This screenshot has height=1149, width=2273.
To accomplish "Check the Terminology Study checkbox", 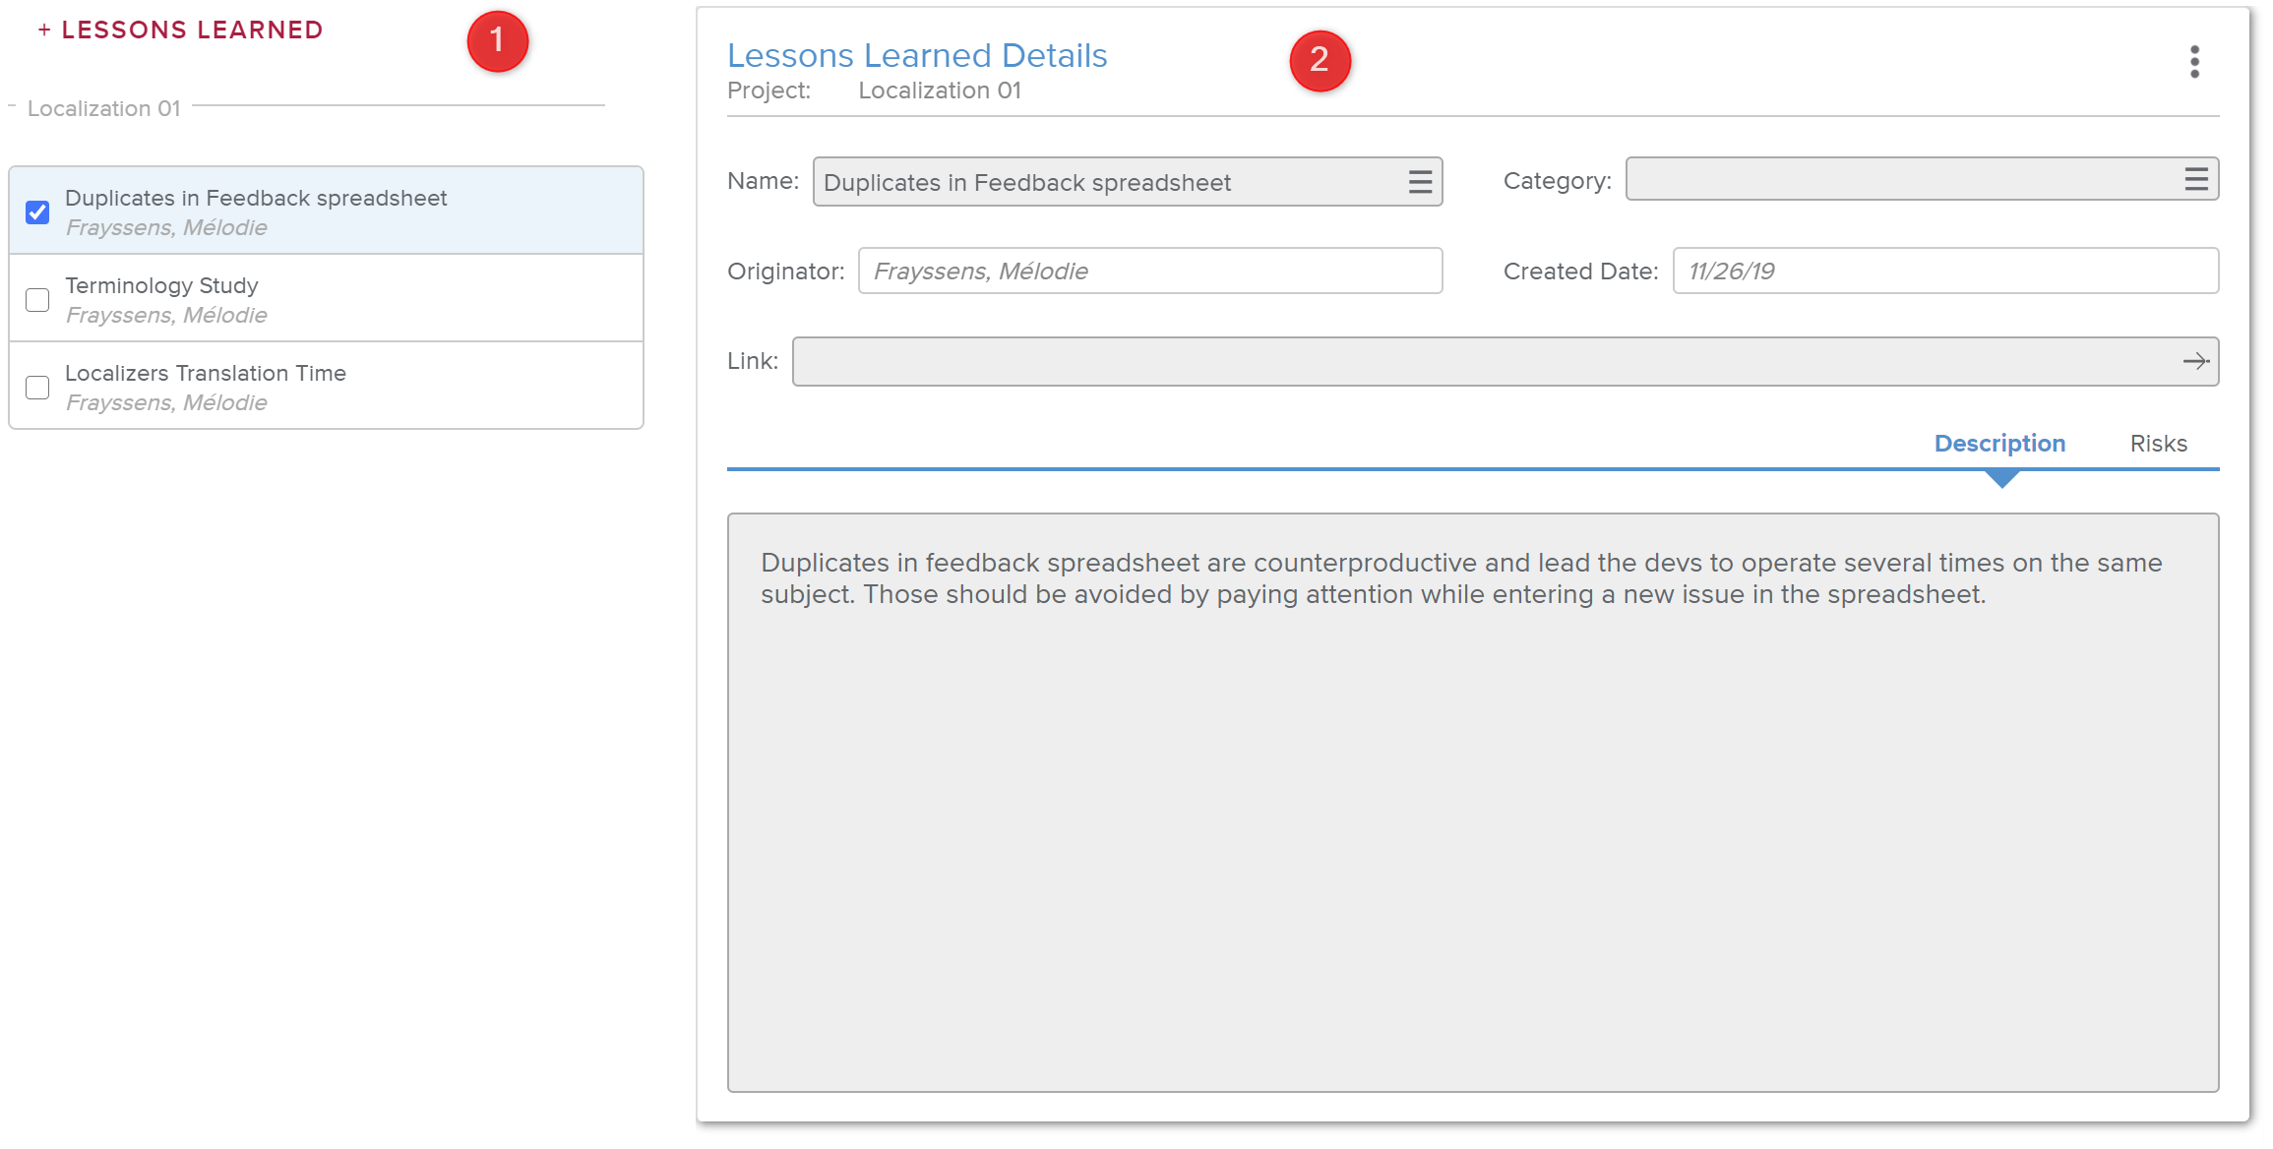I will tap(37, 300).
